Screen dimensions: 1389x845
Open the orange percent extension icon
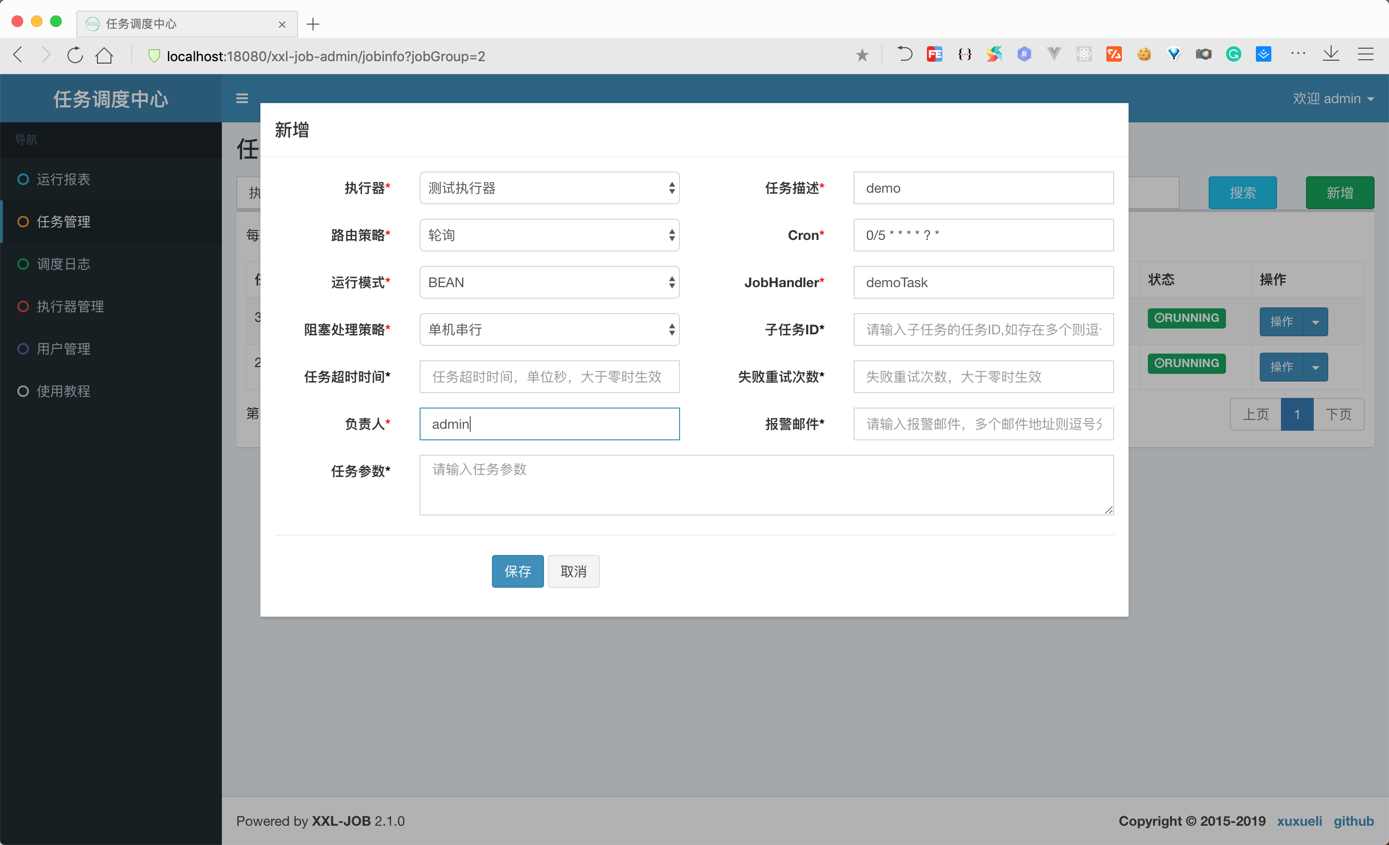pyautogui.click(x=1114, y=54)
